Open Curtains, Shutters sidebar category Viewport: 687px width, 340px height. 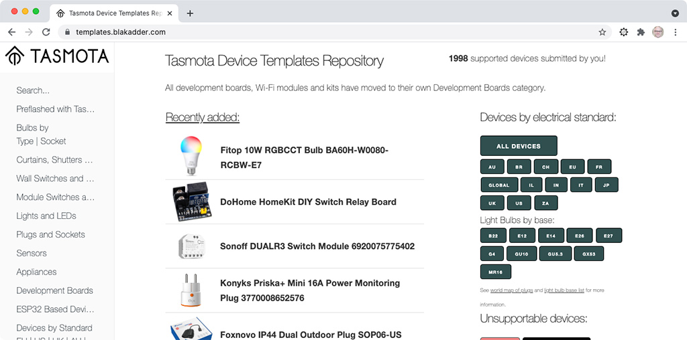pos(55,160)
